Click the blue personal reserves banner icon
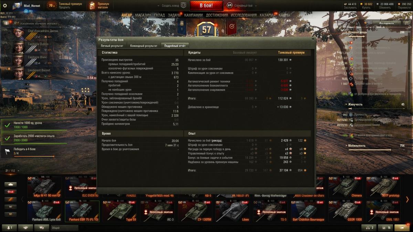This screenshot has height=232, width=413. pos(182,27)
